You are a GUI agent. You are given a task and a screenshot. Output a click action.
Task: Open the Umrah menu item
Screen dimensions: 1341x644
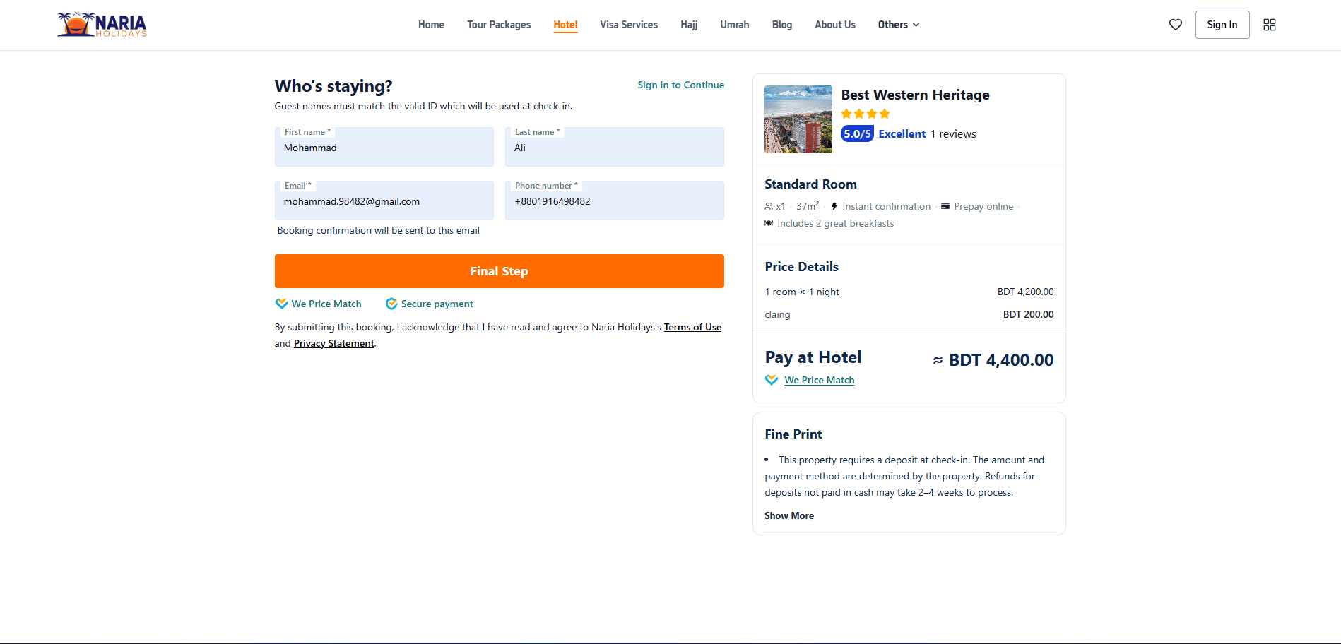735,25
